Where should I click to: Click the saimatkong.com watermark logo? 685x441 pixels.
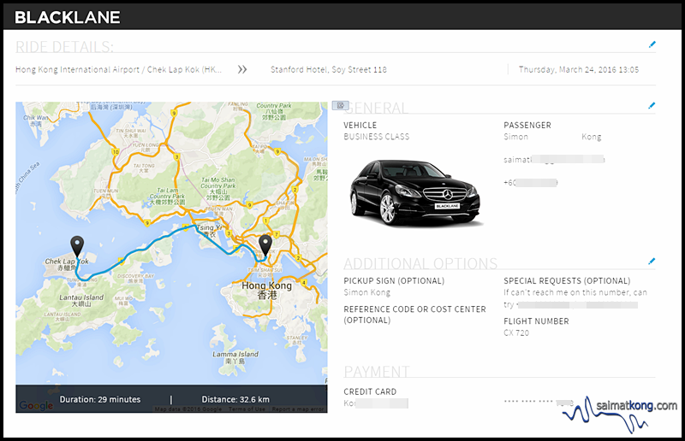click(x=619, y=415)
